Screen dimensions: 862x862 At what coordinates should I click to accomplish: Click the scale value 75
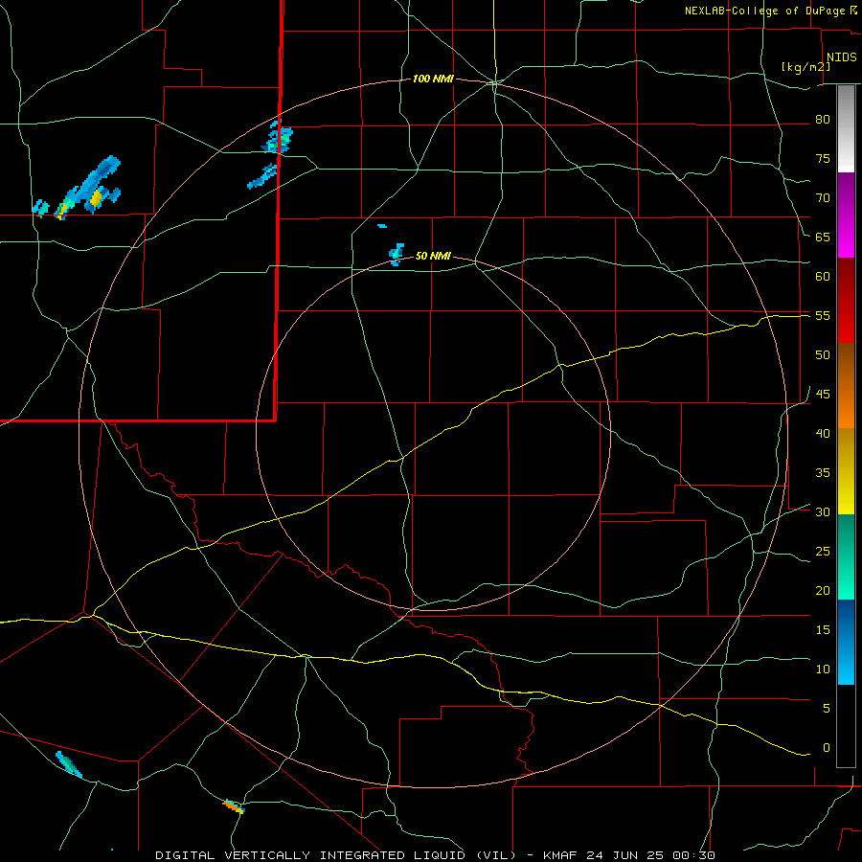click(x=823, y=158)
